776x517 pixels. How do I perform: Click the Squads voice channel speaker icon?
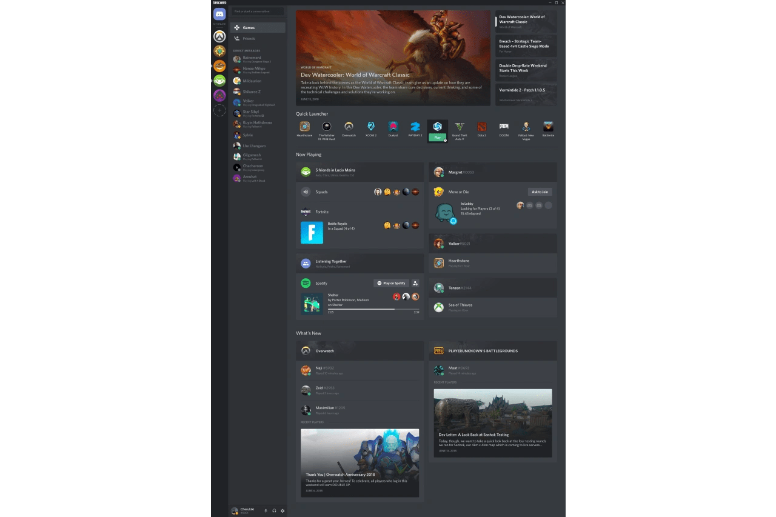point(306,192)
